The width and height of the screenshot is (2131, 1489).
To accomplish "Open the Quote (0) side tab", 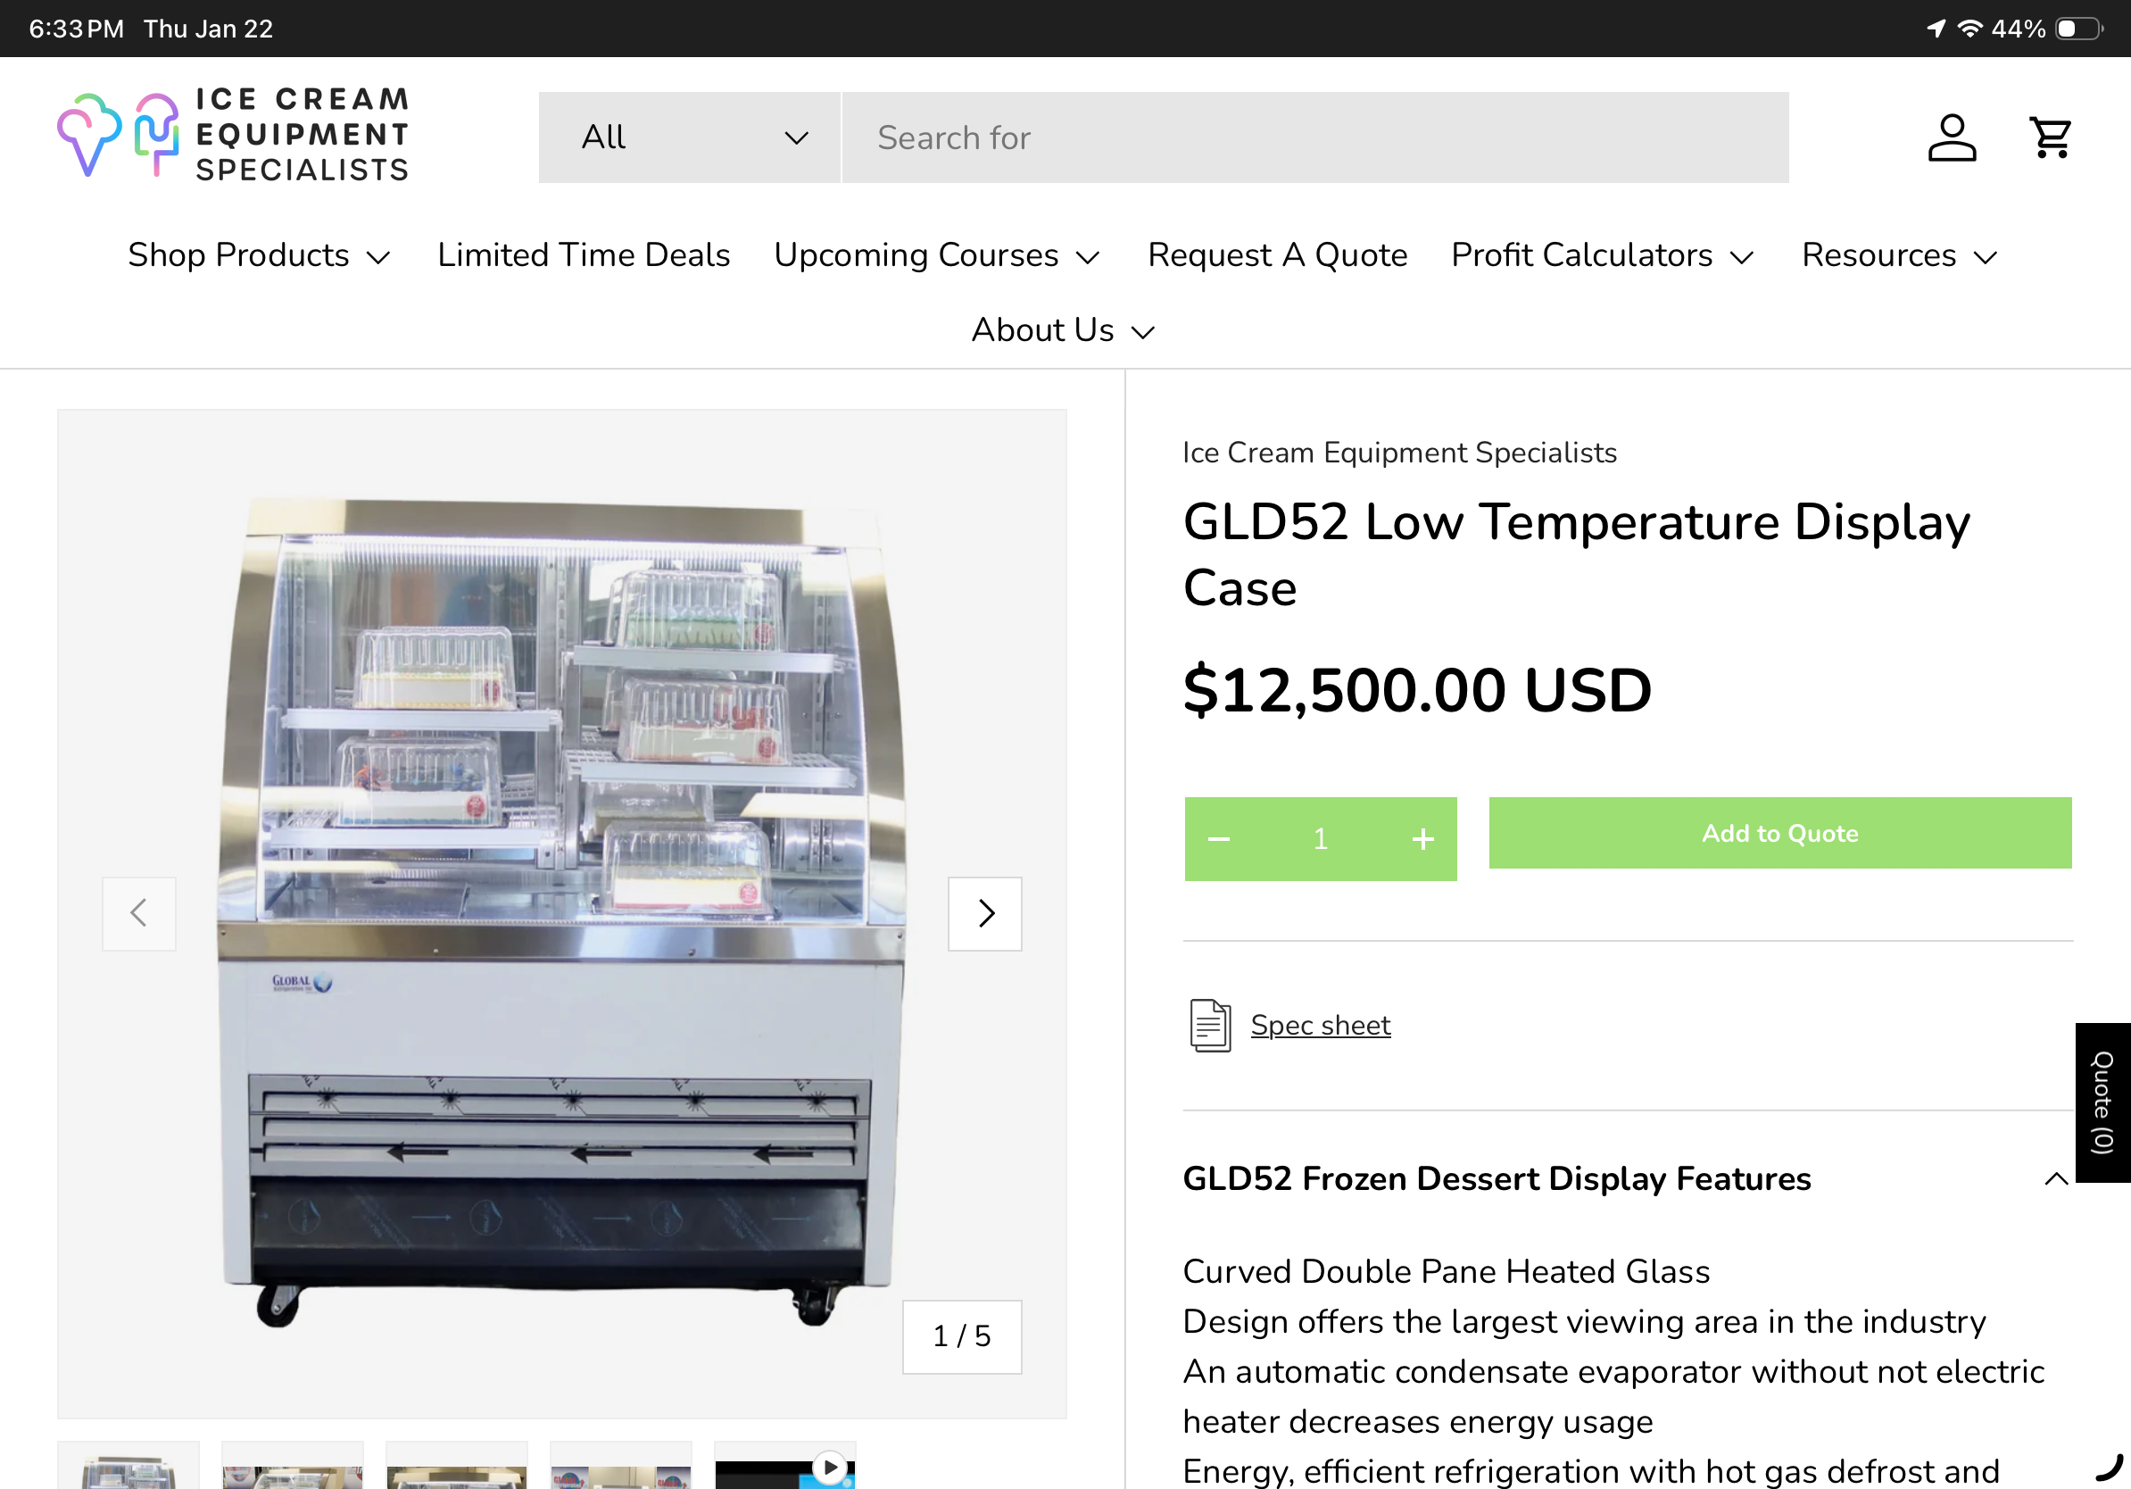I will coord(2102,1102).
